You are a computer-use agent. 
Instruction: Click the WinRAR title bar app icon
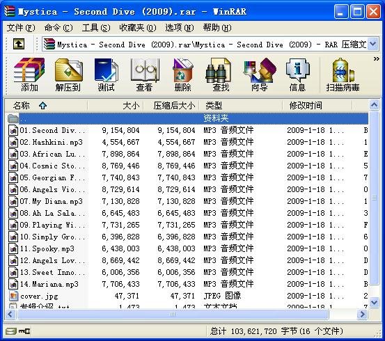point(10,11)
